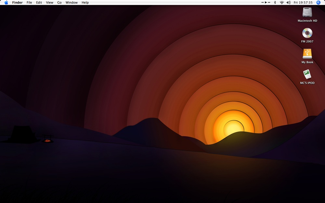Skip to next track in menu bar
325x203 pixels.
pyautogui.click(x=269, y=3)
